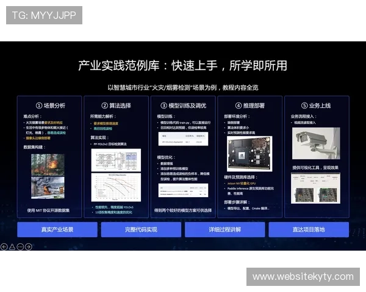Viewport: 366px width, 292px height.
Task: Select the model optimization comparison table image
Action: [183, 190]
